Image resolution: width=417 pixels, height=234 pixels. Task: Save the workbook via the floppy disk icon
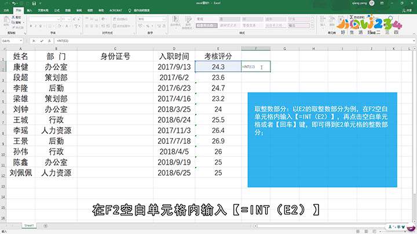point(34,3)
